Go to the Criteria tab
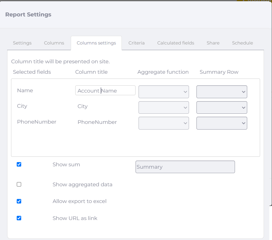This screenshot has height=240, width=272. click(136, 43)
